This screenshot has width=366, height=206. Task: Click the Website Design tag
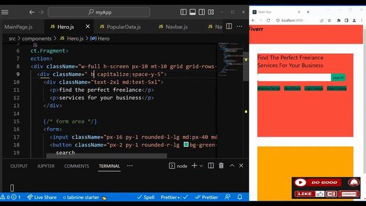tap(269, 89)
